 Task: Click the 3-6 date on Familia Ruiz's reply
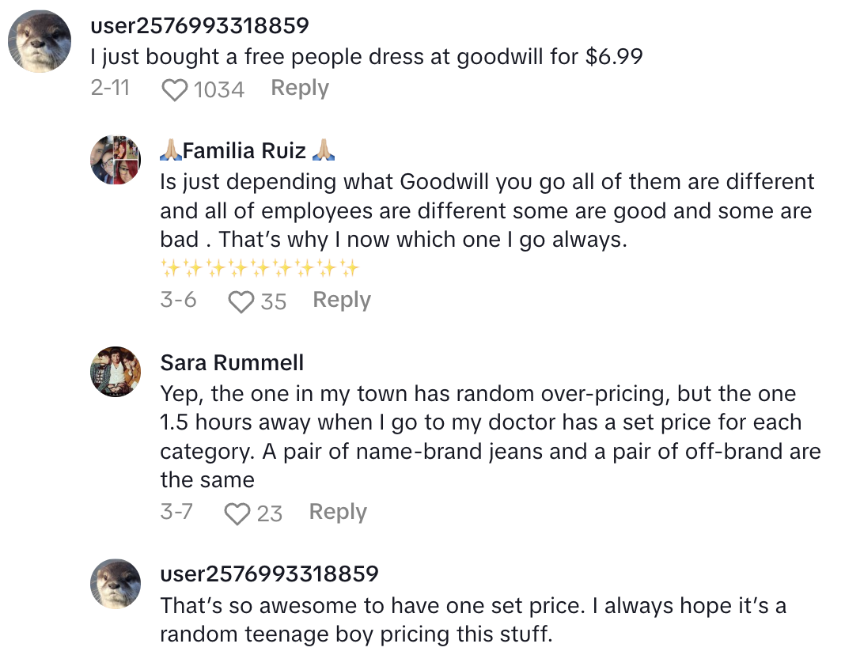pos(178,301)
